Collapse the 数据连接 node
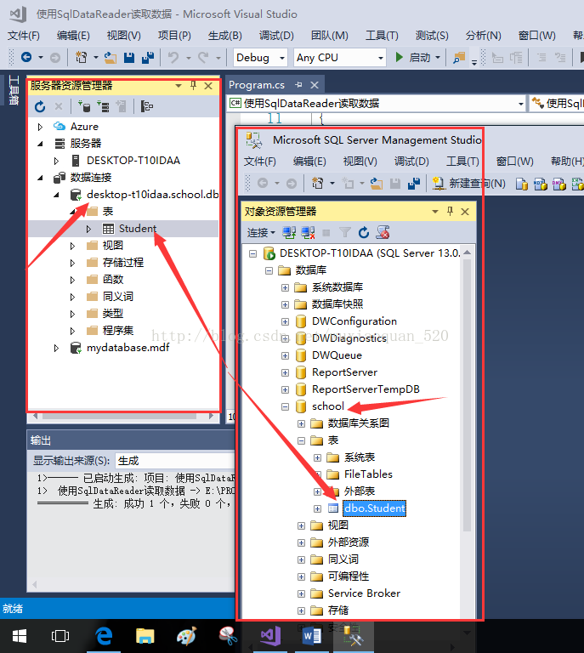 40,178
